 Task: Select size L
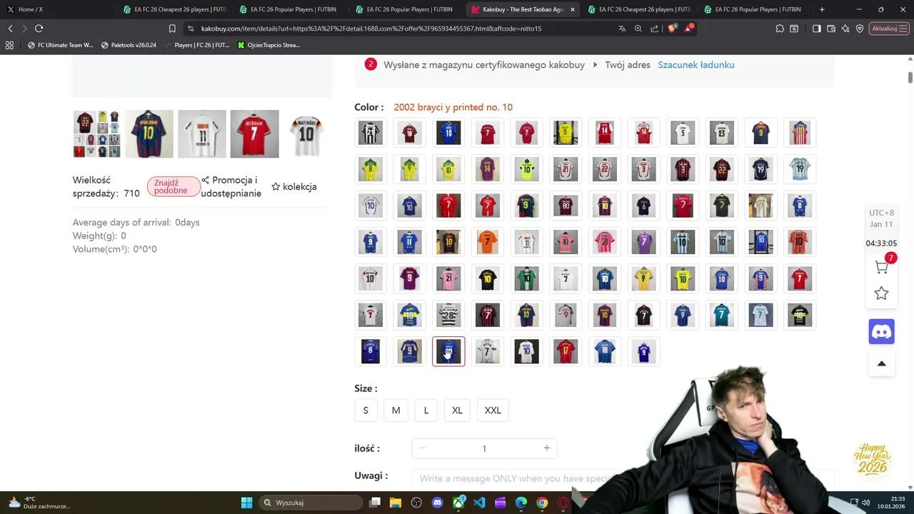[426, 410]
